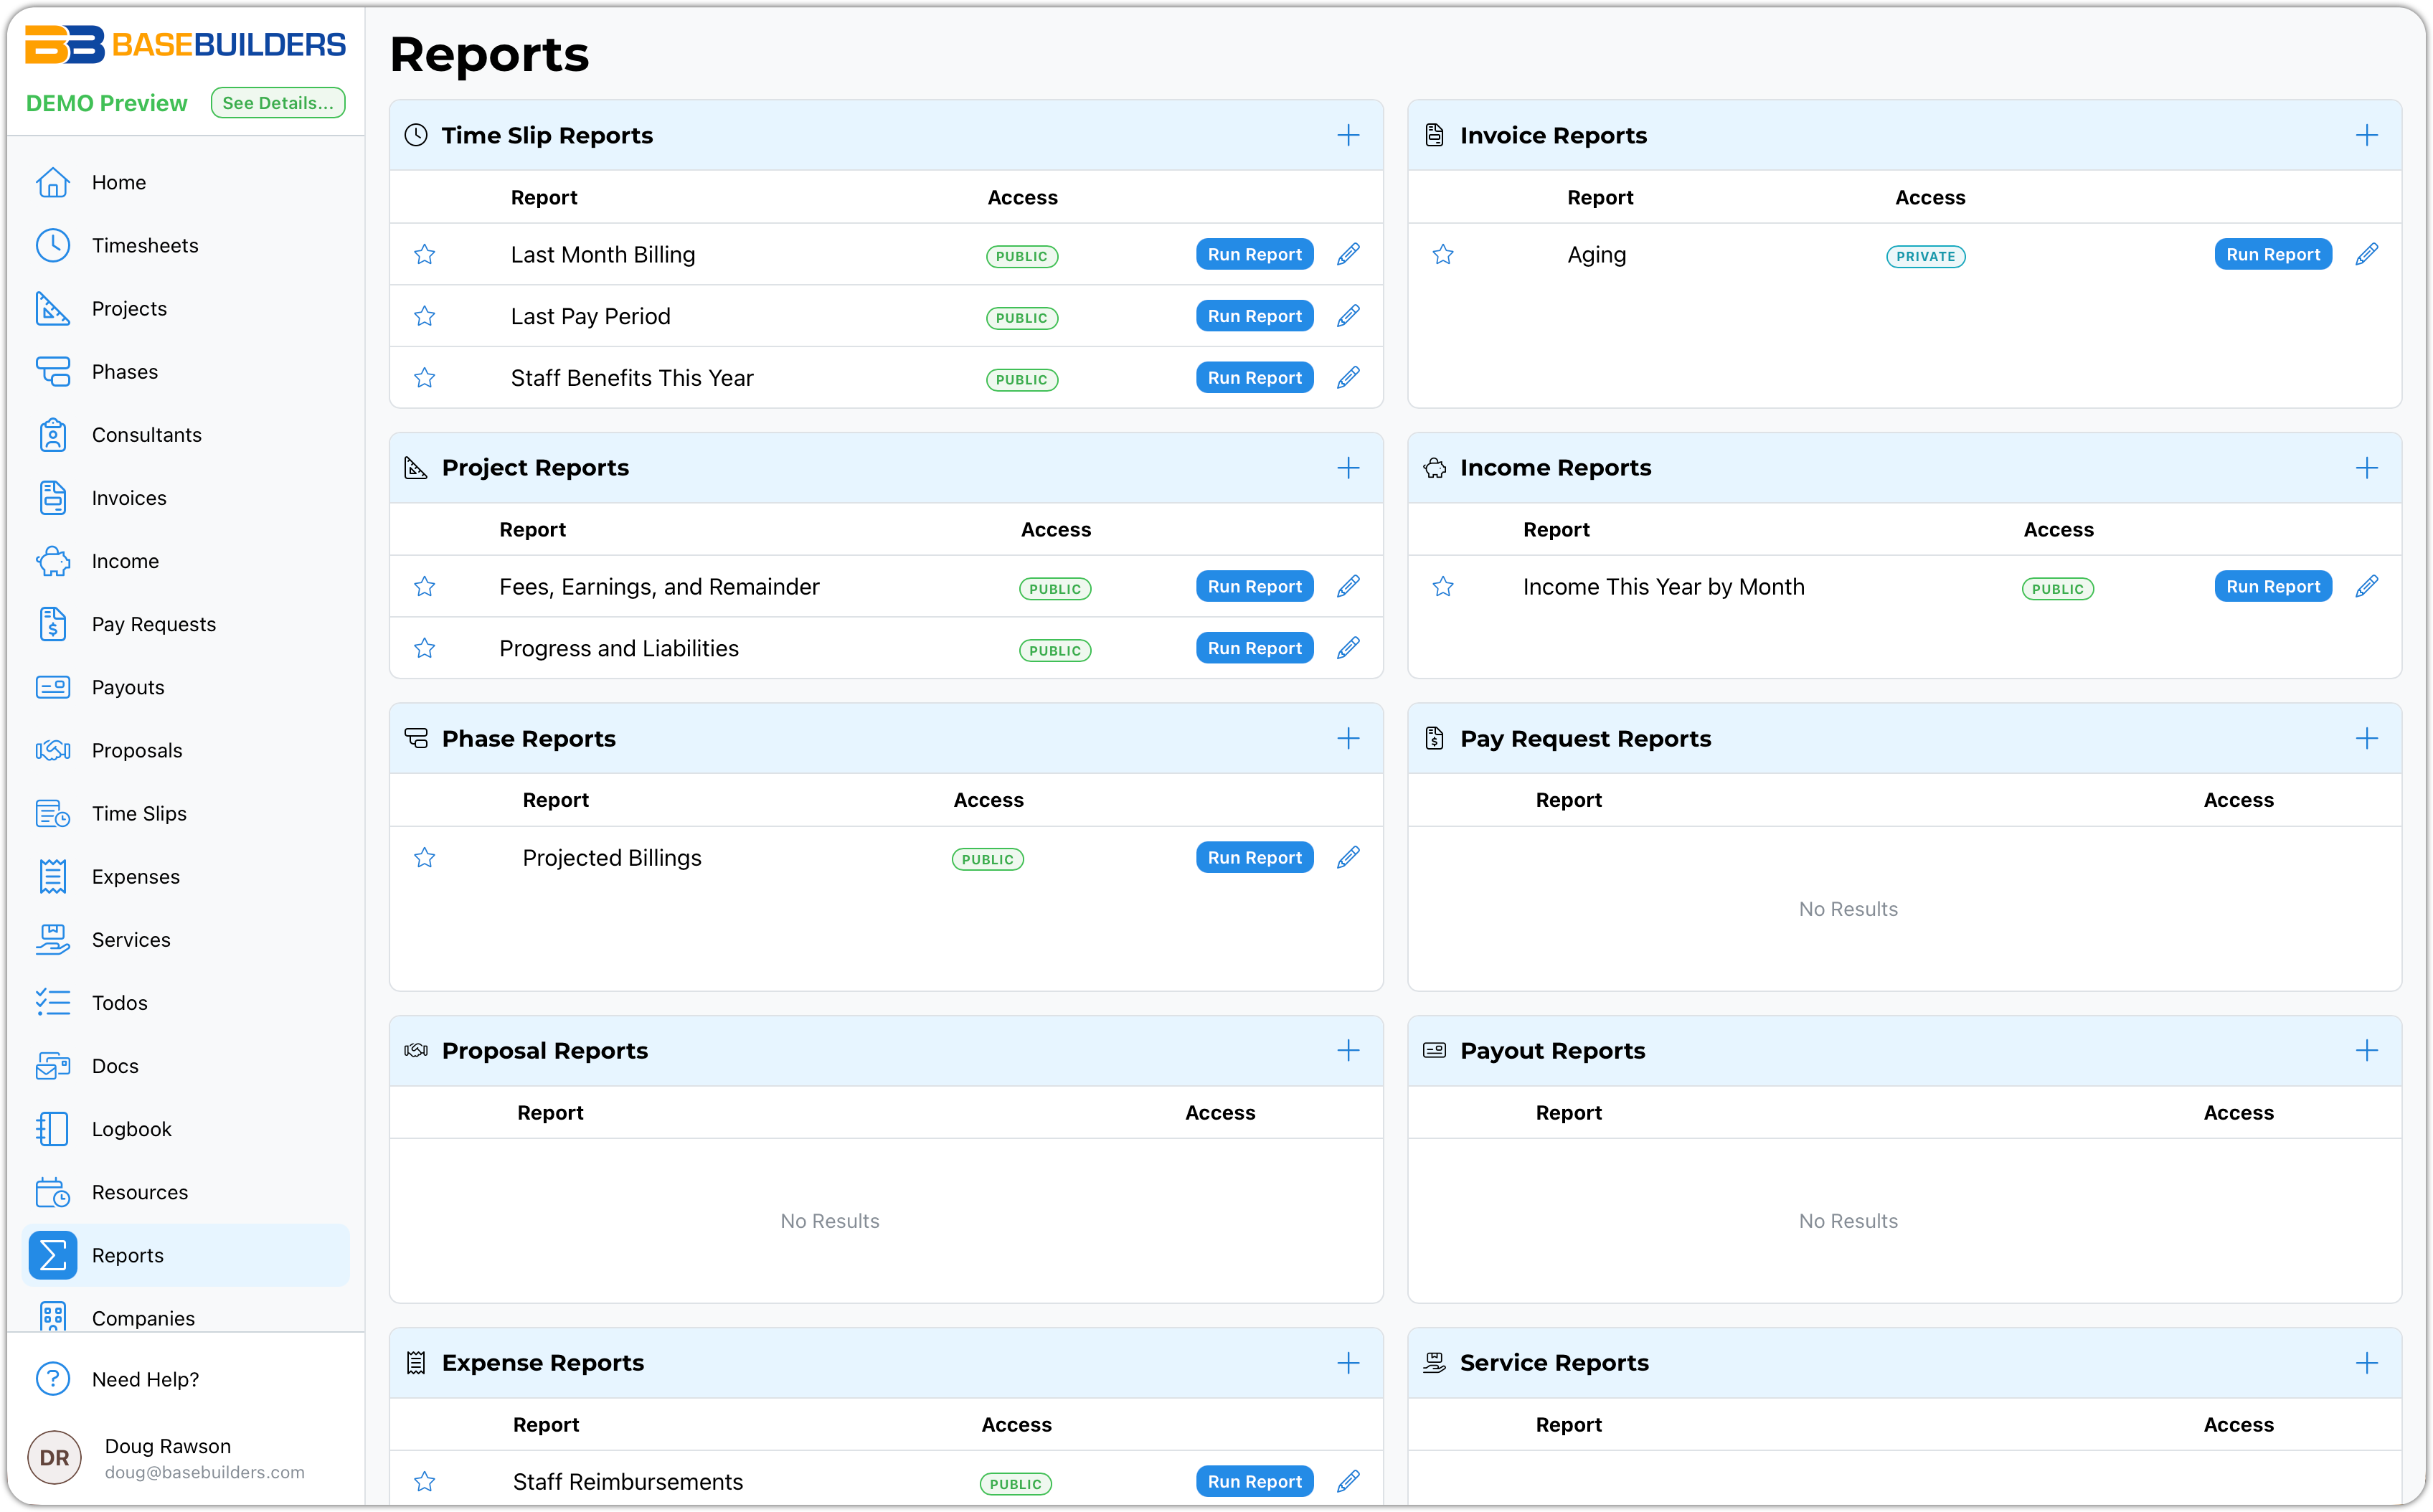This screenshot has width=2433, height=1512.
Task: Favorite the Last Month Billing report
Action: pyautogui.click(x=424, y=254)
